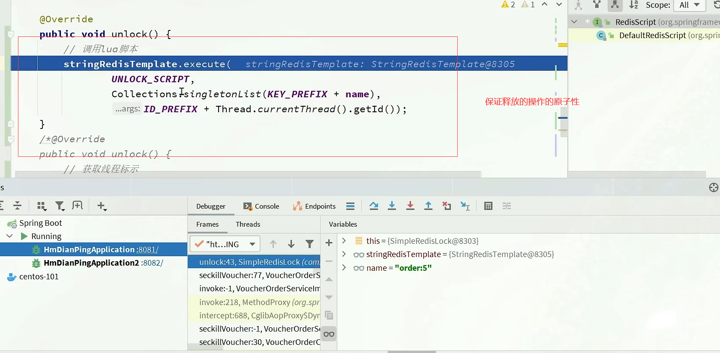
Task: Switch to the Debugger tab
Action: (211, 206)
